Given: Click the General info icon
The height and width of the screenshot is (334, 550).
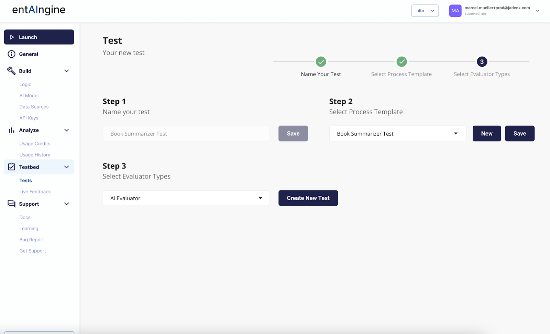Looking at the screenshot, I should (x=11, y=54).
